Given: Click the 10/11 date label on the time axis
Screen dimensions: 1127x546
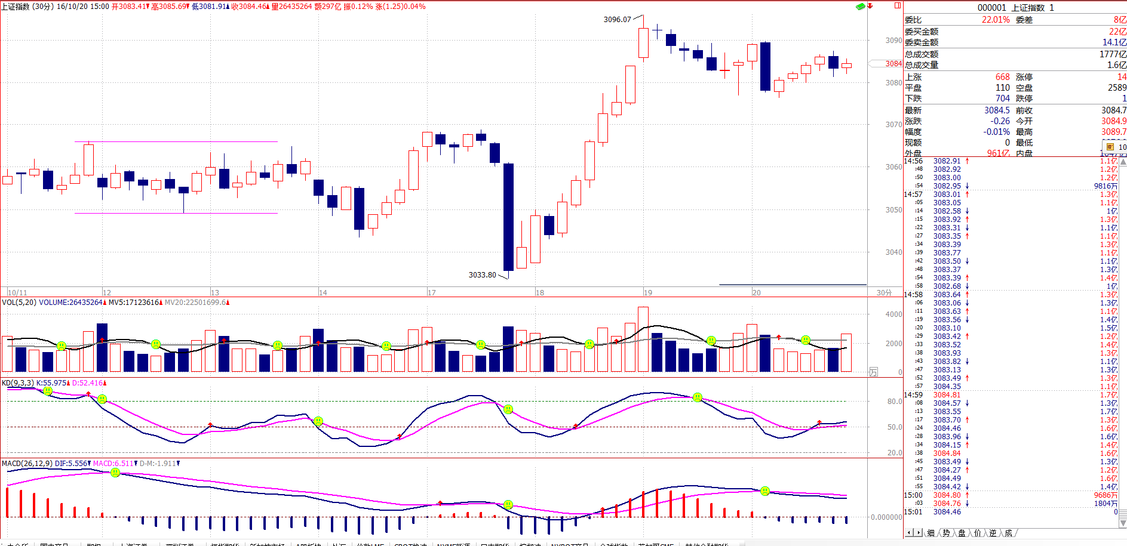Looking at the screenshot, I should 17,292.
